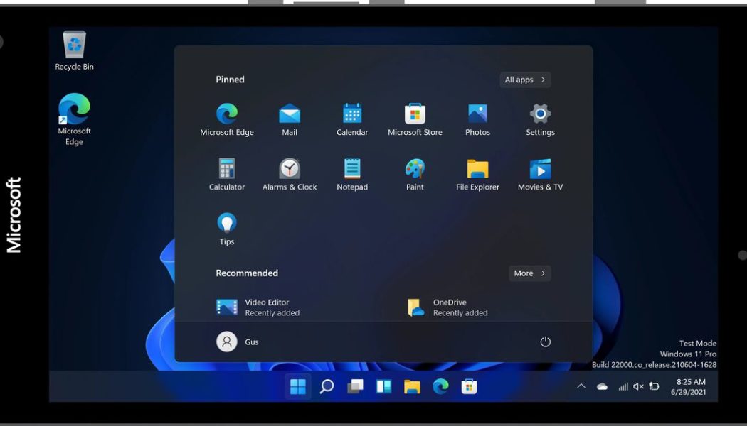The image size is (747, 426).
Task: Launch the Calculator app
Action: pyautogui.click(x=226, y=170)
